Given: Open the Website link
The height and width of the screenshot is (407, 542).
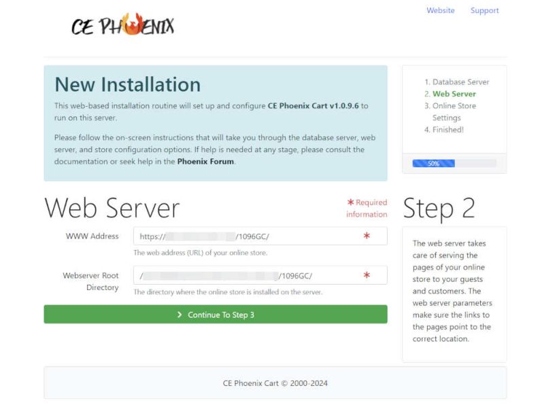Looking at the screenshot, I should [x=441, y=10].
